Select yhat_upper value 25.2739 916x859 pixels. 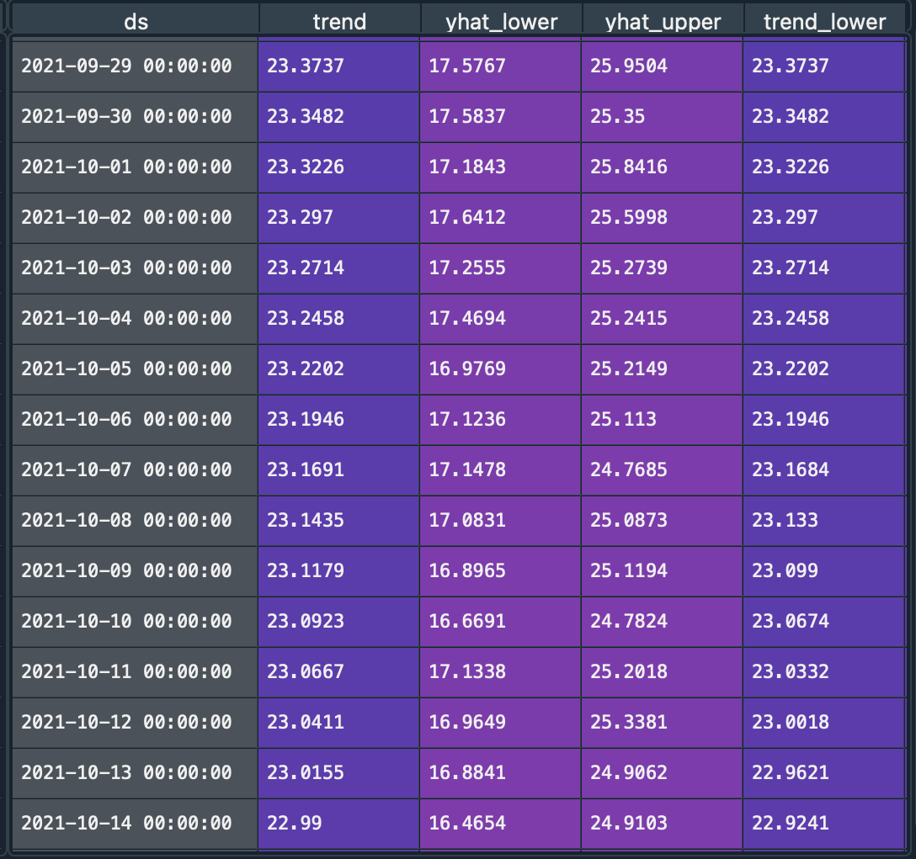(x=662, y=268)
